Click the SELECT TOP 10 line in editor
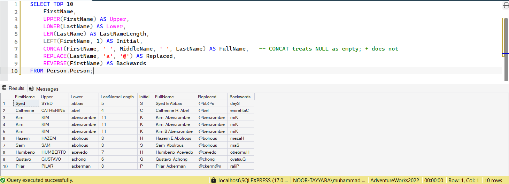 pos(52,5)
